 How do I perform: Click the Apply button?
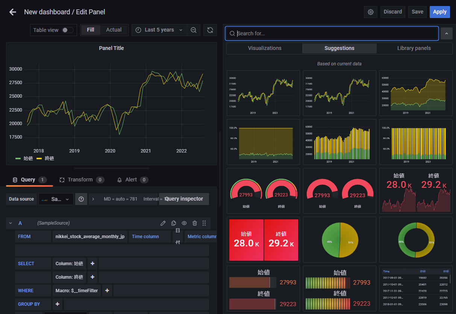click(439, 12)
